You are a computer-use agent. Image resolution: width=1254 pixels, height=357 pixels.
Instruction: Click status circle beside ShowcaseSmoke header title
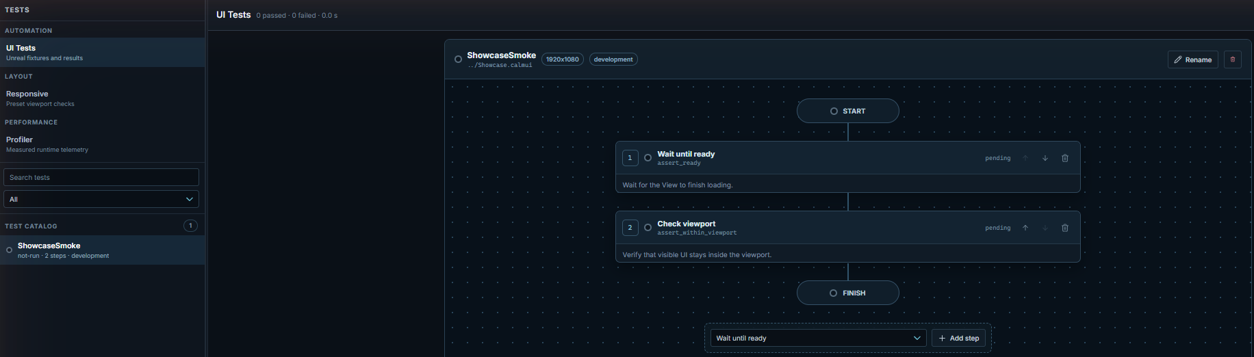coord(458,59)
